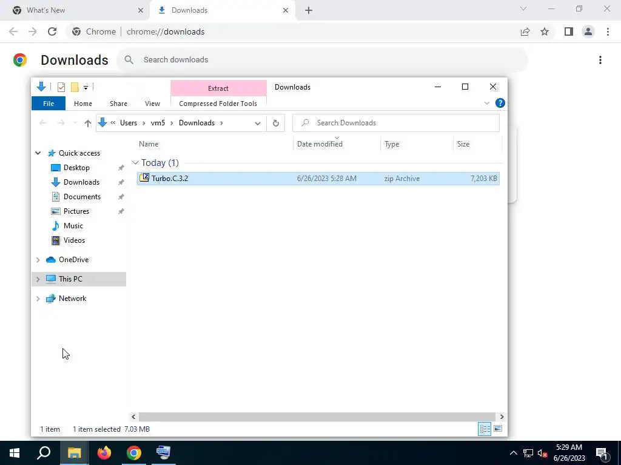Open Desktop in Quick access
Image resolution: width=621 pixels, height=465 pixels.
click(76, 168)
